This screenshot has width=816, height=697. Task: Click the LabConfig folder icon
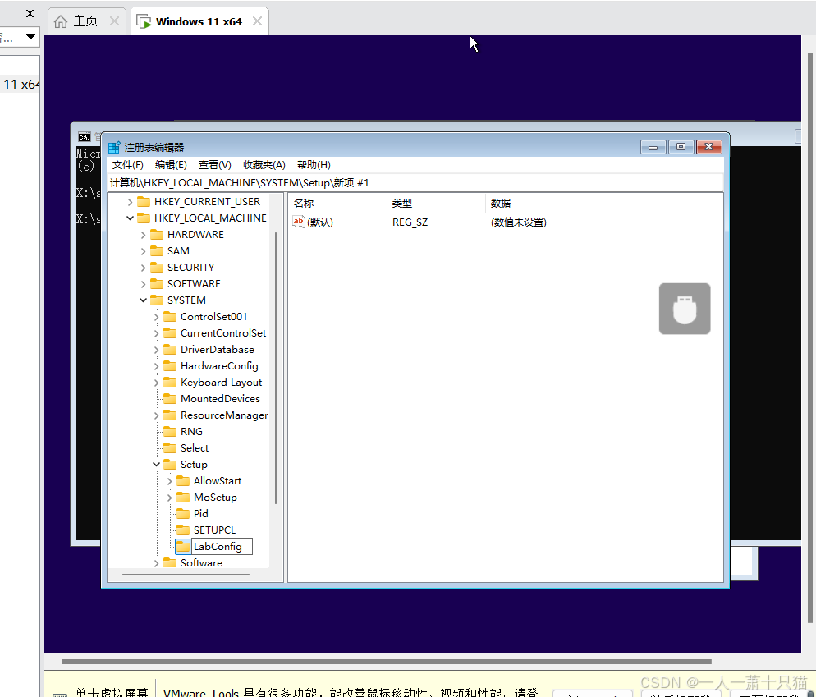(x=183, y=546)
